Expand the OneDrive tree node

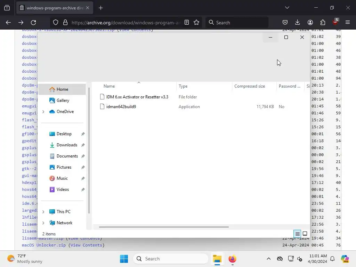pyautogui.click(x=43, y=112)
